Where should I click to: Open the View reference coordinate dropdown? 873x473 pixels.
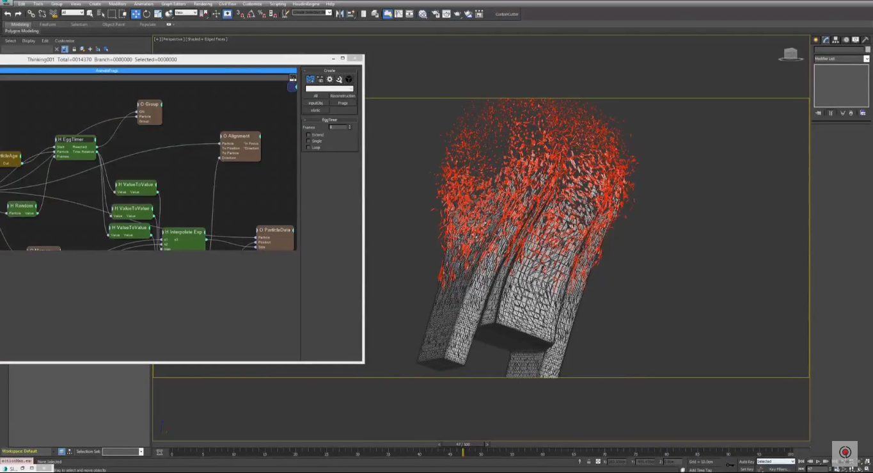[x=185, y=12]
